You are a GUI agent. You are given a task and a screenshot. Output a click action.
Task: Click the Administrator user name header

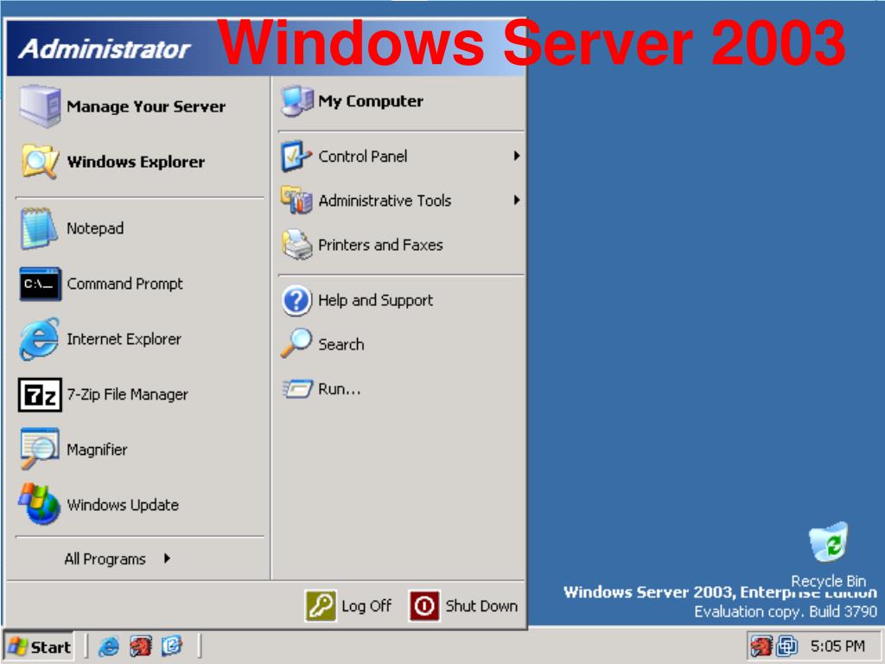105,49
